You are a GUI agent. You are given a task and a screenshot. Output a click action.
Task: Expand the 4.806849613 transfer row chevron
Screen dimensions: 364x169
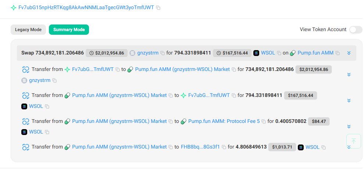[x=349, y=147]
